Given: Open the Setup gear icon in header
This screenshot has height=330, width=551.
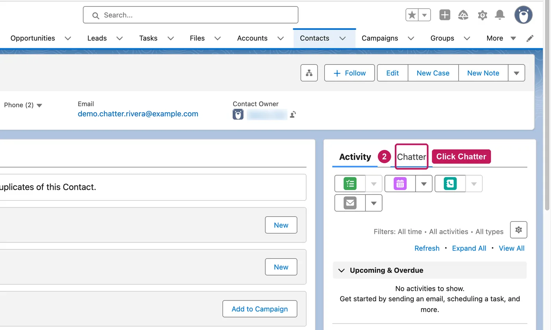Looking at the screenshot, I should pyautogui.click(x=482, y=15).
